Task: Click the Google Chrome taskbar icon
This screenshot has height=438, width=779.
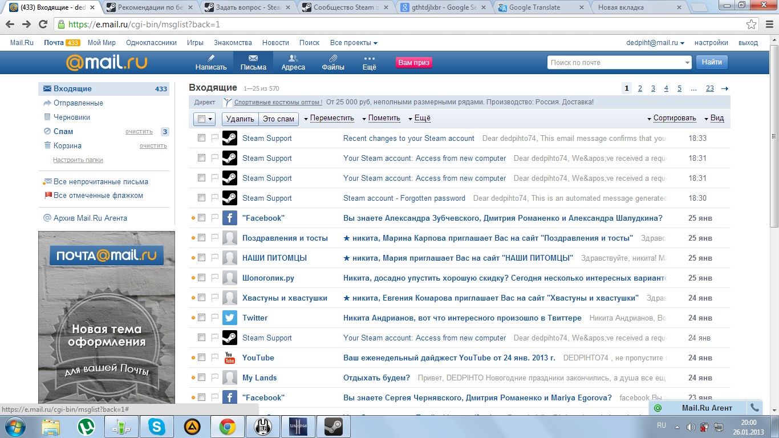Action: (228, 427)
